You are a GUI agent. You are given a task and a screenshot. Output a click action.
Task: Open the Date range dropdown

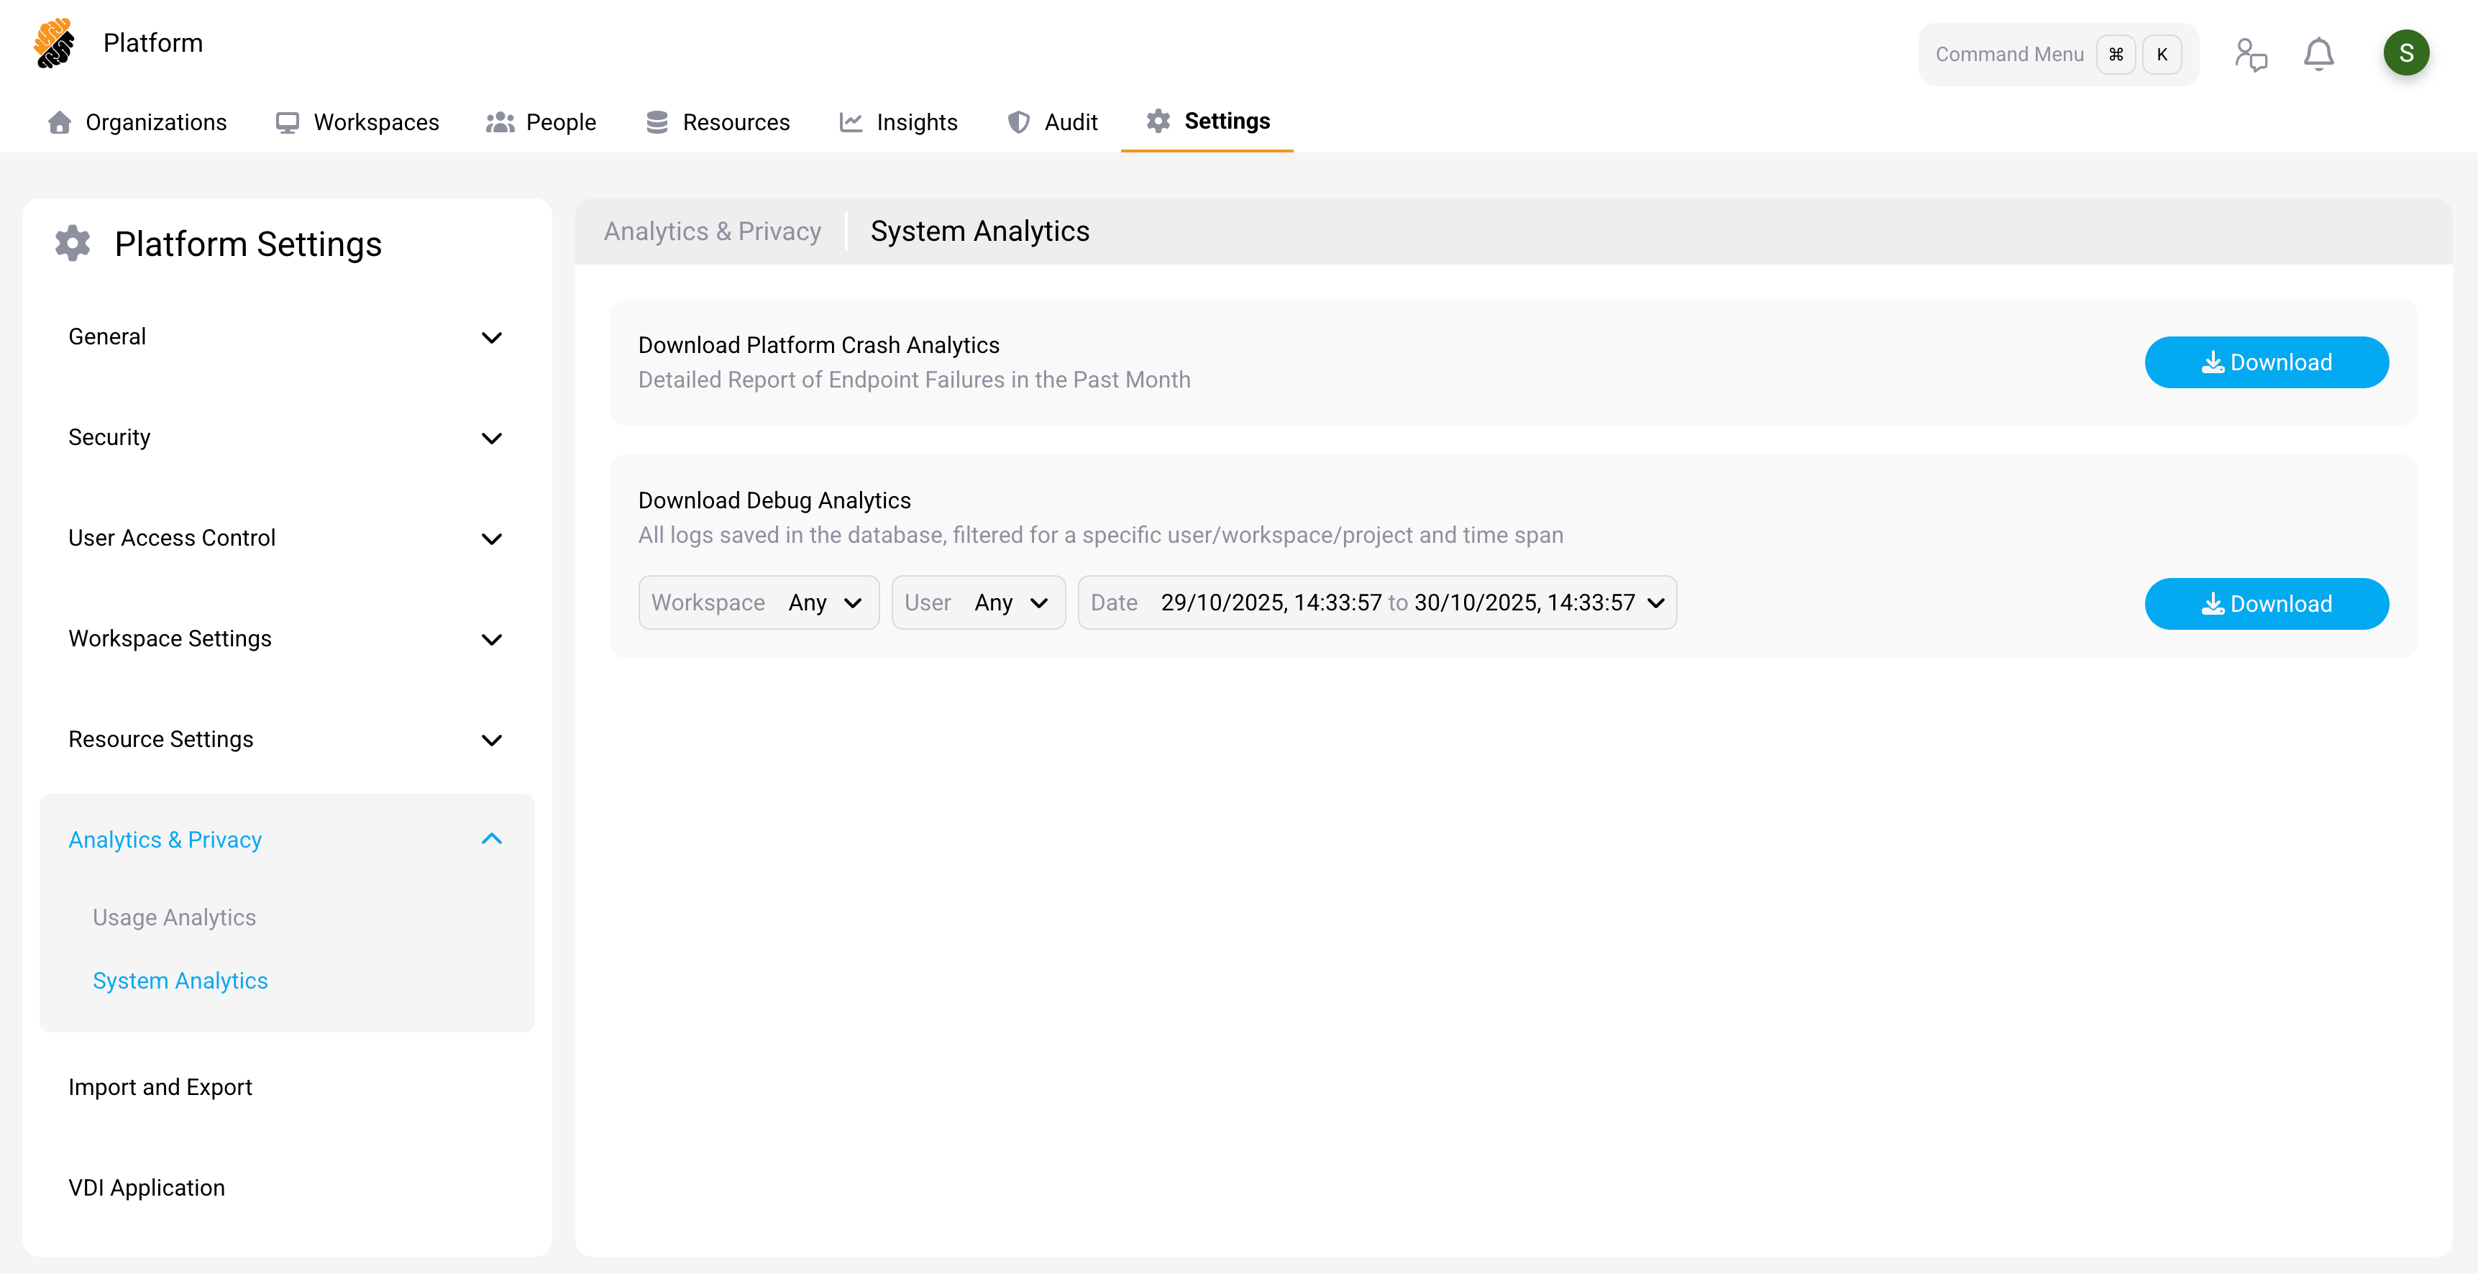[x=1376, y=603]
